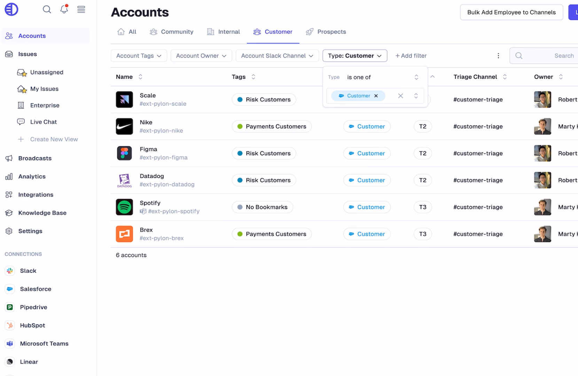The image size is (578, 376).
Task: Switch to the Community tab
Action: pyautogui.click(x=171, y=32)
